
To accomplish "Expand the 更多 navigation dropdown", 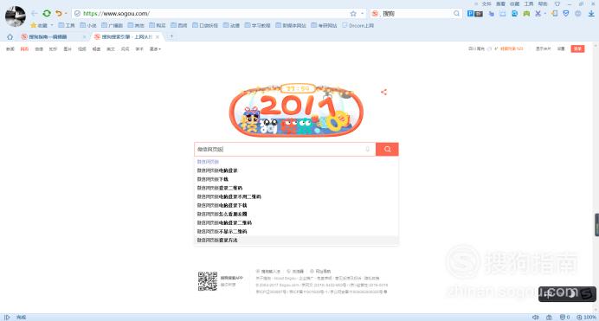I will click(155, 48).
